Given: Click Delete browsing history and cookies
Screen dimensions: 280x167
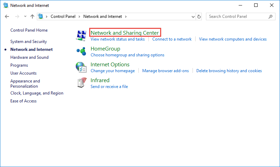Looking at the screenshot, I should 229,71.
